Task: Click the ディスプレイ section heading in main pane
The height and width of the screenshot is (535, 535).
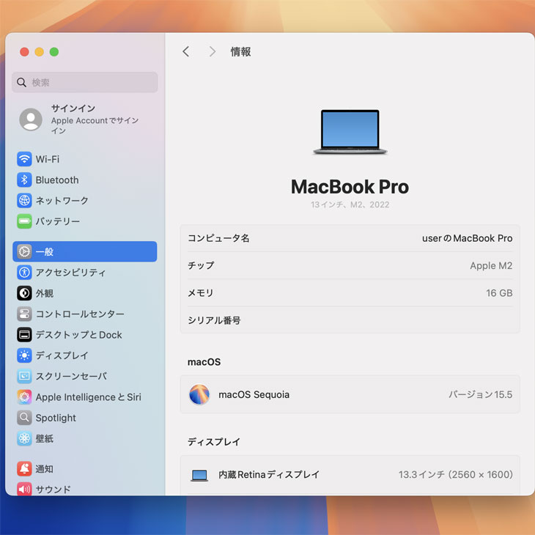Action: click(x=214, y=442)
